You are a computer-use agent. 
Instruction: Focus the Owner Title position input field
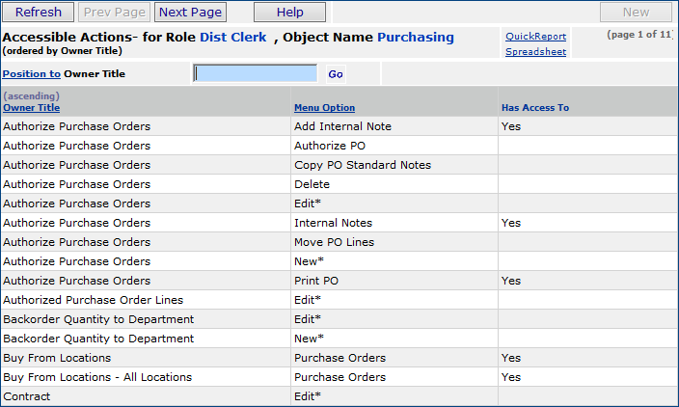pos(255,73)
